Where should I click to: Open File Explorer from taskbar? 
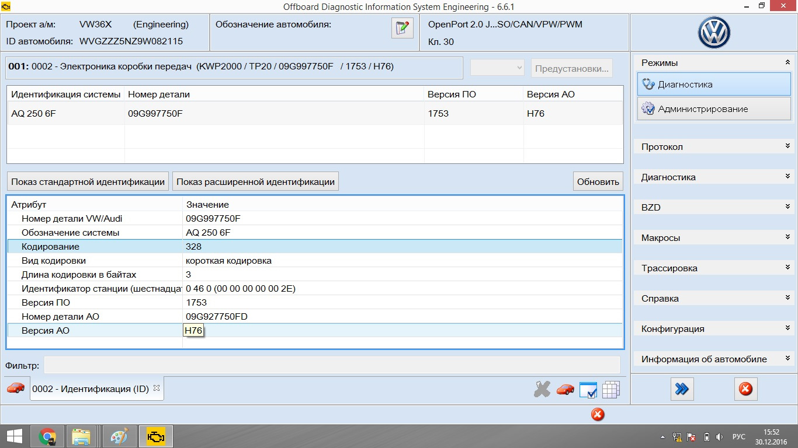click(x=81, y=436)
